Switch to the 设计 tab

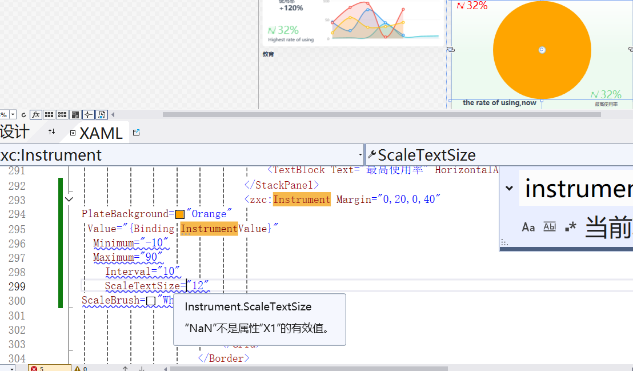coord(15,132)
